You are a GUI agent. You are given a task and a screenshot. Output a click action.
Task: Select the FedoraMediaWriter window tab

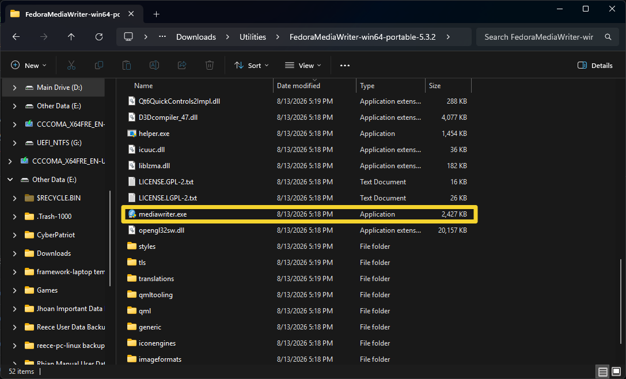(x=74, y=14)
